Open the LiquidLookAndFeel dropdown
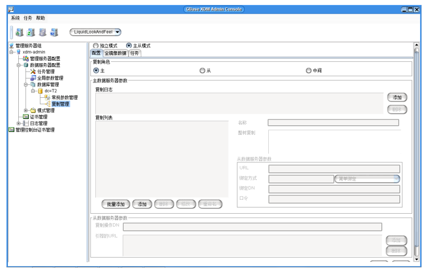The height and width of the screenshot is (271, 423). [95, 32]
